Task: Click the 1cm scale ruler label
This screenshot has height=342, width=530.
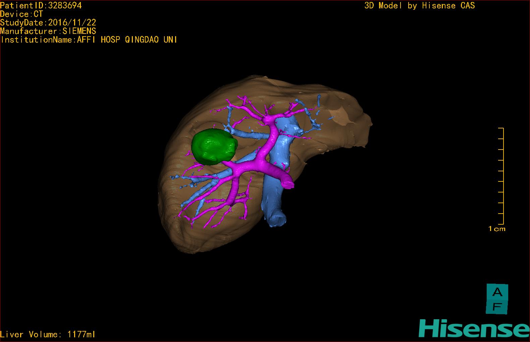Action: coord(497,229)
